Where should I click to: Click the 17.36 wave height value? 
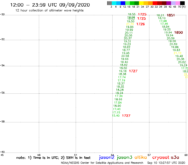(119, 96)
